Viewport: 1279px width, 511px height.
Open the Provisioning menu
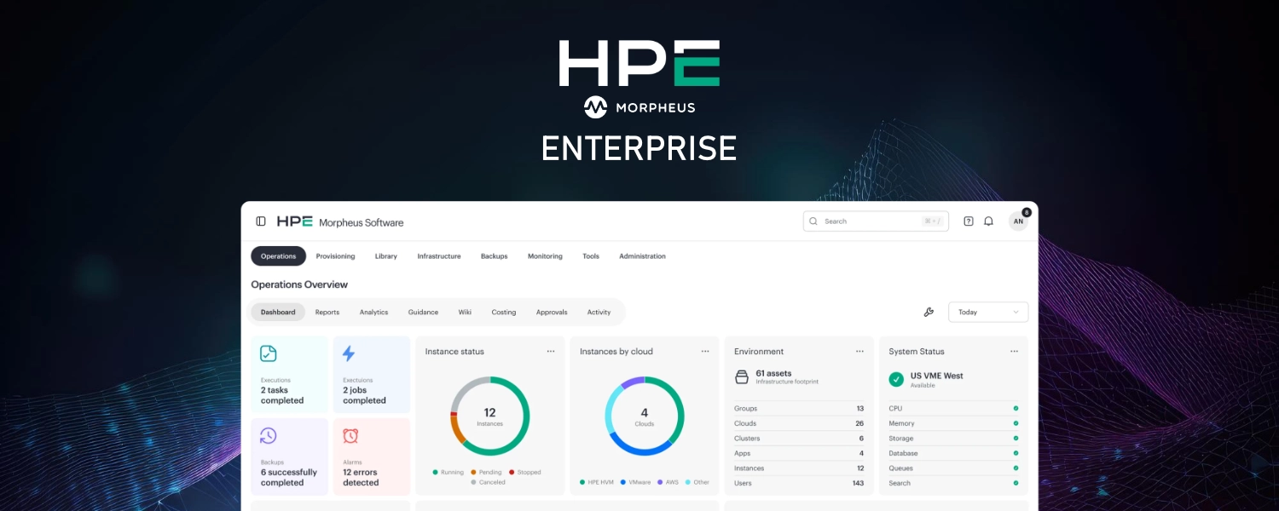click(x=335, y=256)
